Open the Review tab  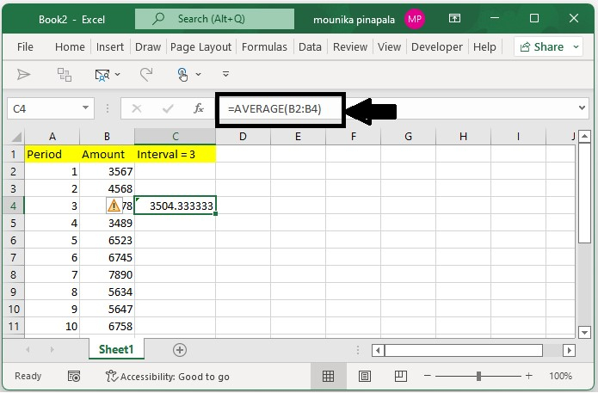(x=350, y=47)
